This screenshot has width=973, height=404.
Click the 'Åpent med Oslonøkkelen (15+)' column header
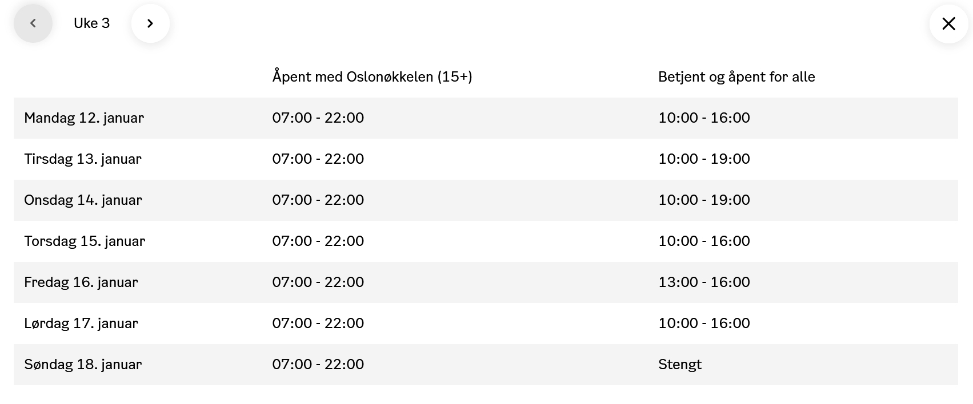(372, 77)
